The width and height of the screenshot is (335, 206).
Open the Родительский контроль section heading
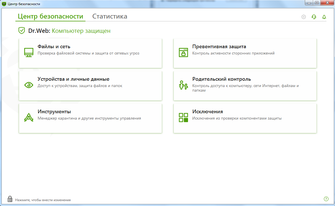coord(222,79)
